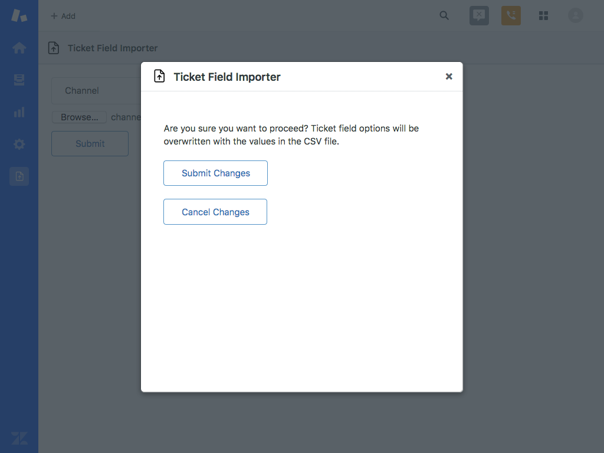Image resolution: width=604 pixels, height=453 pixels.
Task: Open the Chat icon in the top bar
Action: click(x=479, y=15)
